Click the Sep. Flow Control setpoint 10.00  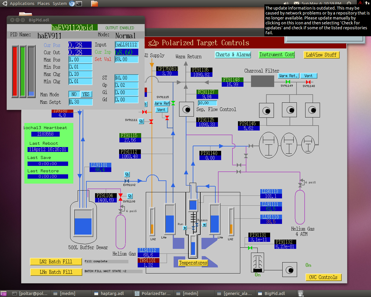tap(207, 103)
